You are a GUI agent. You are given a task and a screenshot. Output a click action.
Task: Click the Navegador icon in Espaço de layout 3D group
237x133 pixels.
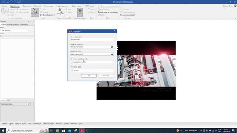pos(60,12)
